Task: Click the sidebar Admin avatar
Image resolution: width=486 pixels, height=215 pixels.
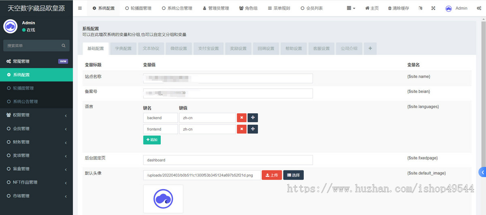Action: click(10, 26)
